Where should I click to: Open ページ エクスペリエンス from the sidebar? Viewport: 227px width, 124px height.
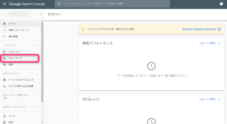(x=20, y=80)
